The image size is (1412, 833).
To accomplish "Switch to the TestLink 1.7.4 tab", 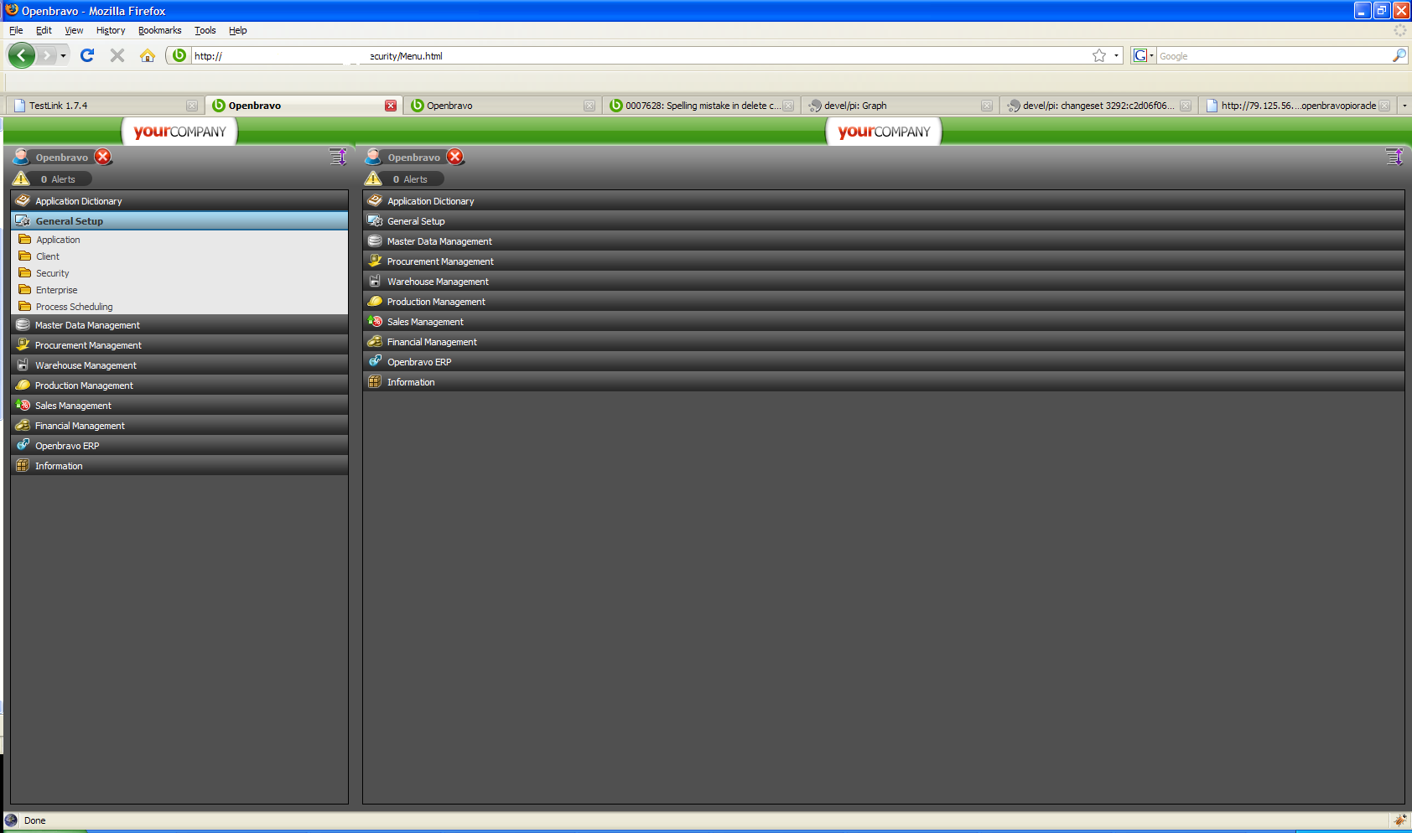I will pyautogui.click(x=106, y=106).
